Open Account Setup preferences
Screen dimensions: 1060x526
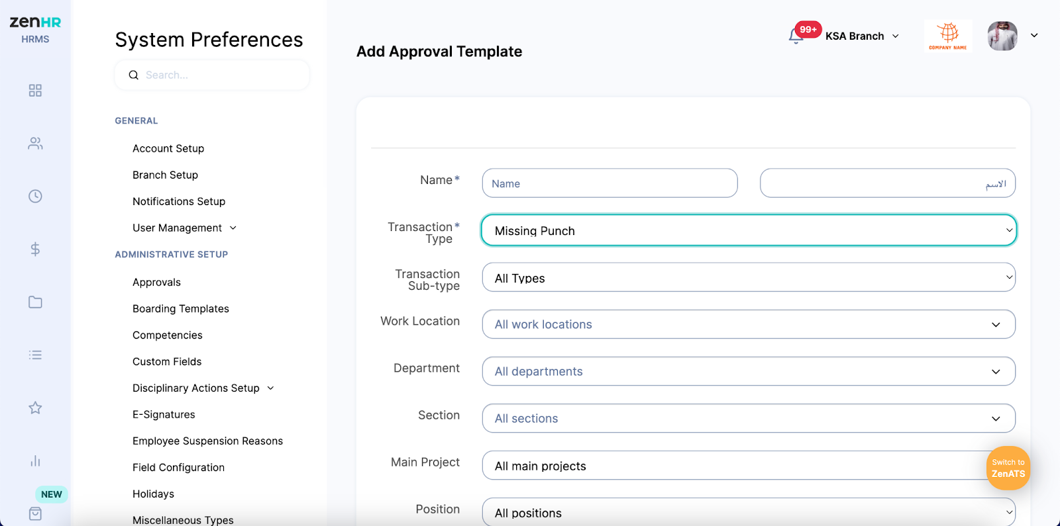pyautogui.click(x=168, y=148)
